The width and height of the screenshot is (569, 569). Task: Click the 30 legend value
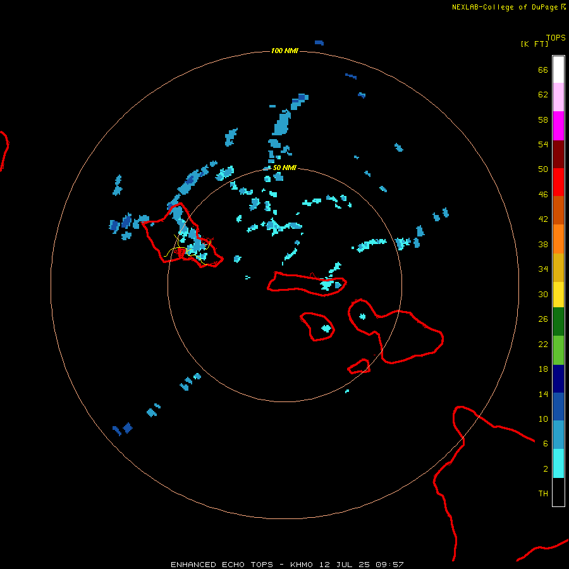point(543,294)
